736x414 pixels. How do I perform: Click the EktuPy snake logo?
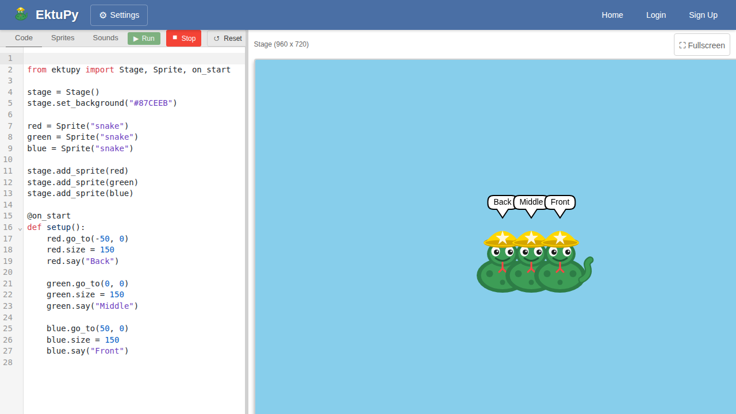(21, 14)
